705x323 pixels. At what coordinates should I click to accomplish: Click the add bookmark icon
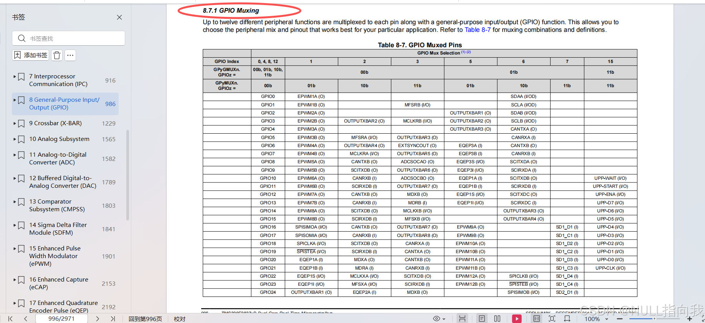point(18,55)
